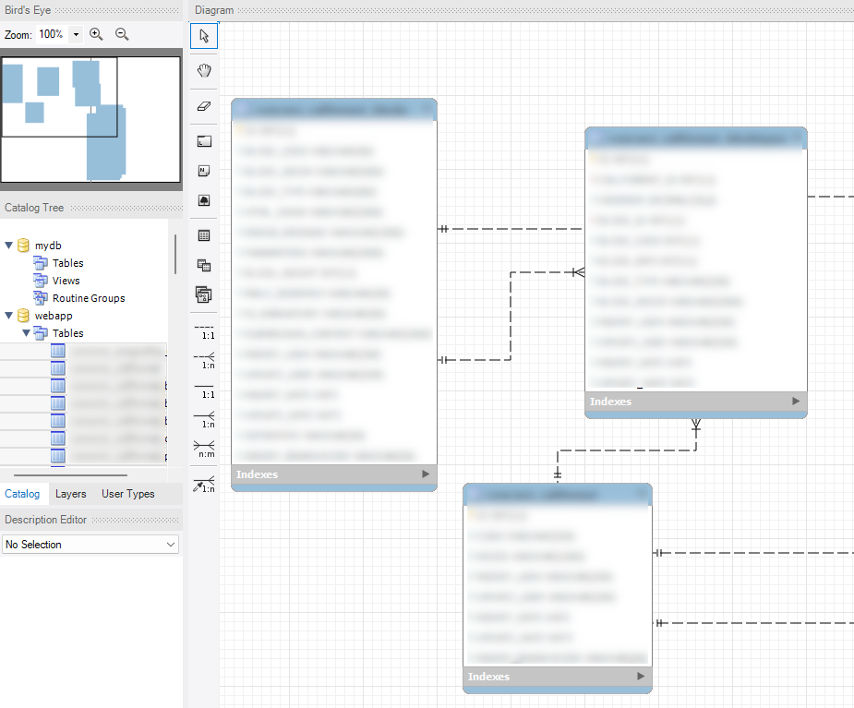This screenshot has width=854, height=708.
Task: Select the place new table tool
Action: point(204,235)
